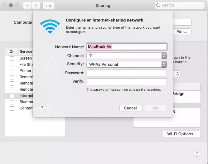Click the Service column header
This screenshot has width=208, height=164.
(26, 51)
